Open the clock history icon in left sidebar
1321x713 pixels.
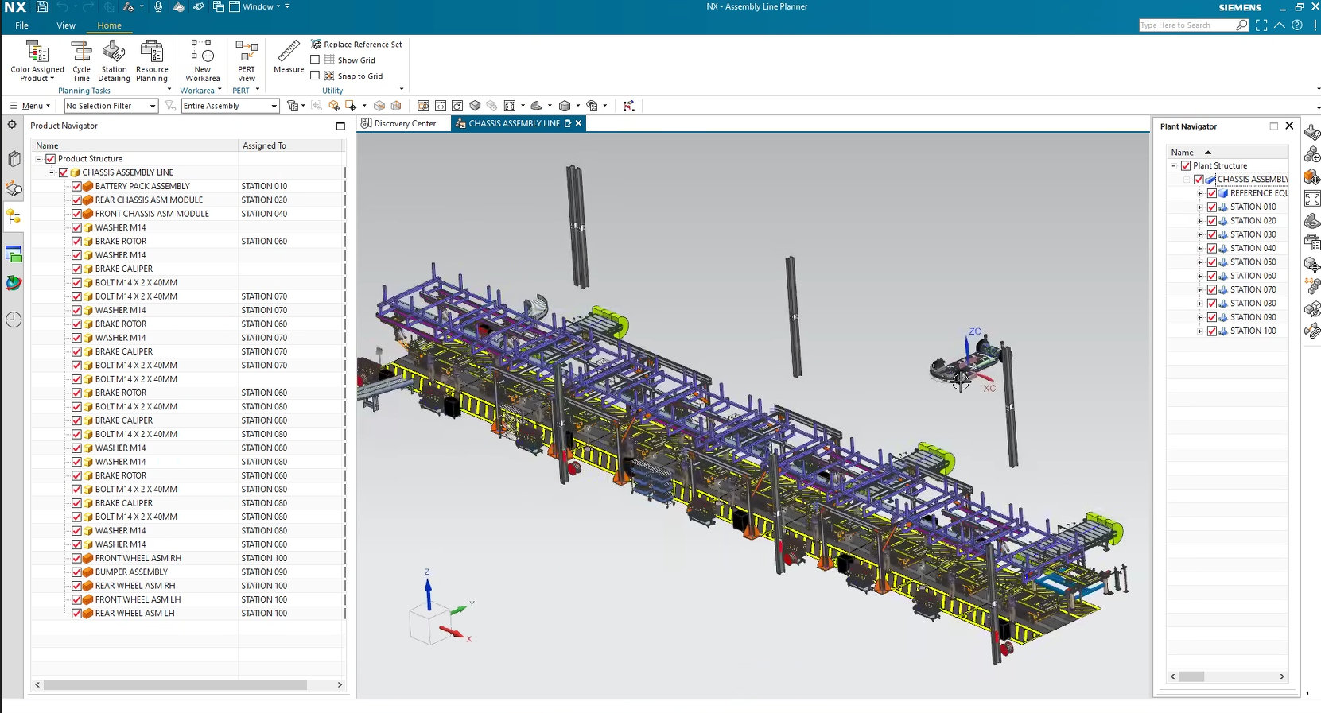click(x=14, y=320)
